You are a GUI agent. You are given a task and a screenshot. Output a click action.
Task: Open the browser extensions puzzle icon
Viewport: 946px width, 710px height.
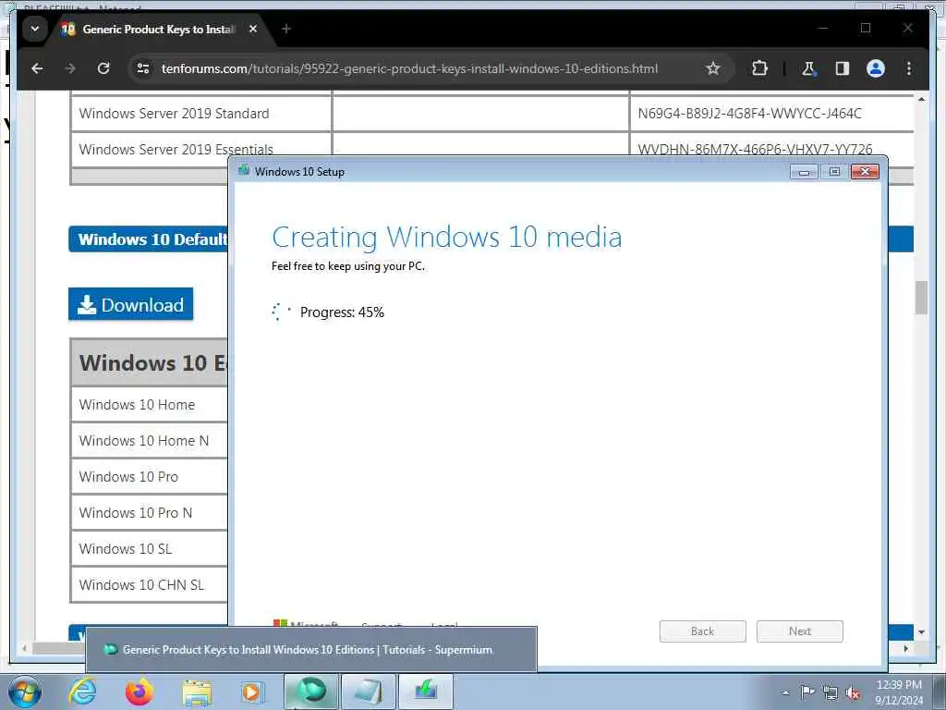click(x=759, y=68)
